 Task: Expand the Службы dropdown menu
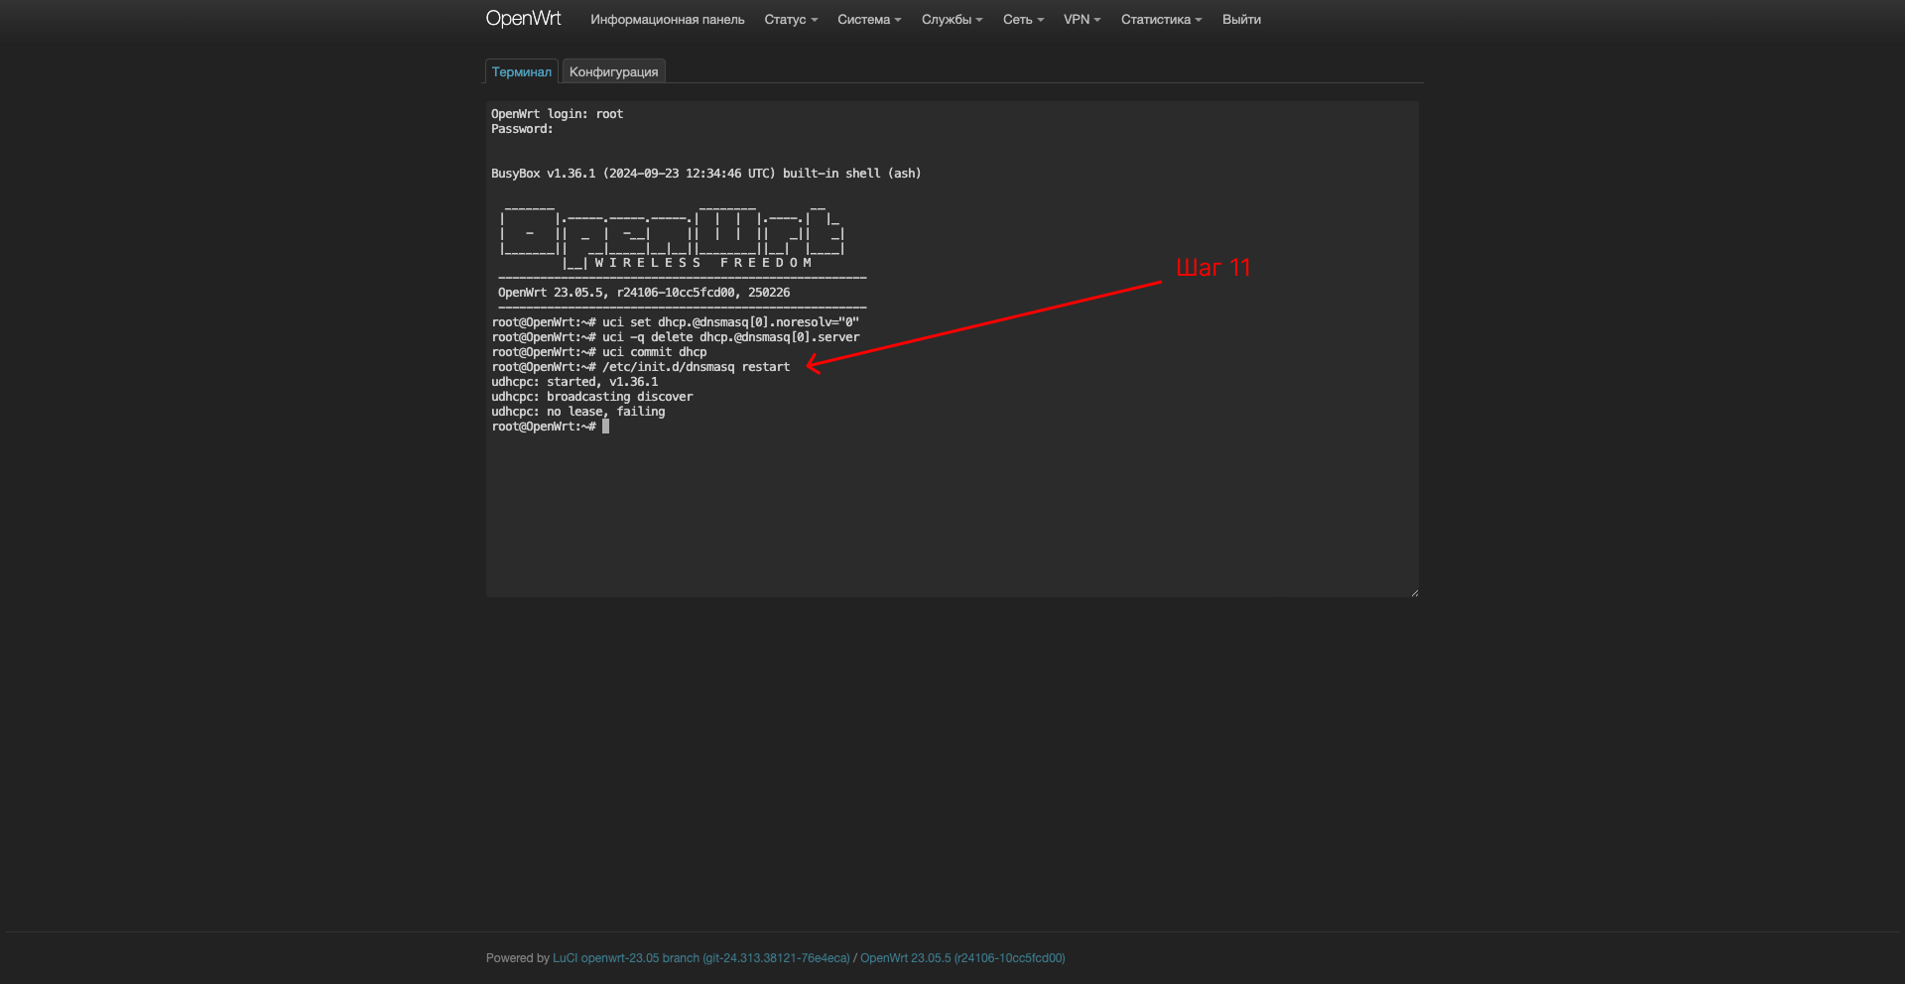[x=952, y=20]
